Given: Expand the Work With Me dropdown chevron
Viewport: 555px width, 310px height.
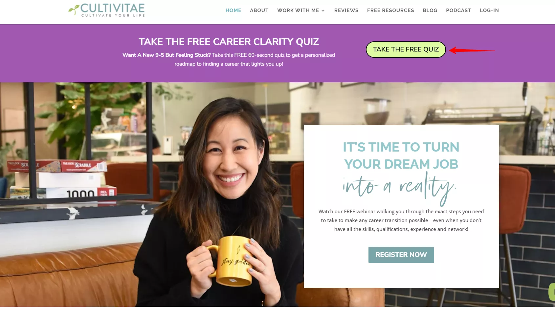Looking at the screenshot, I should point(323,11).
